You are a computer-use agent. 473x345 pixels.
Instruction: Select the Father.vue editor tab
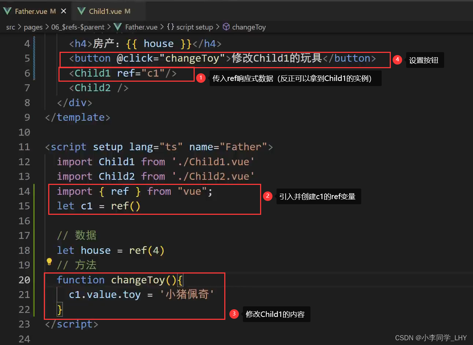coord(31,11)
